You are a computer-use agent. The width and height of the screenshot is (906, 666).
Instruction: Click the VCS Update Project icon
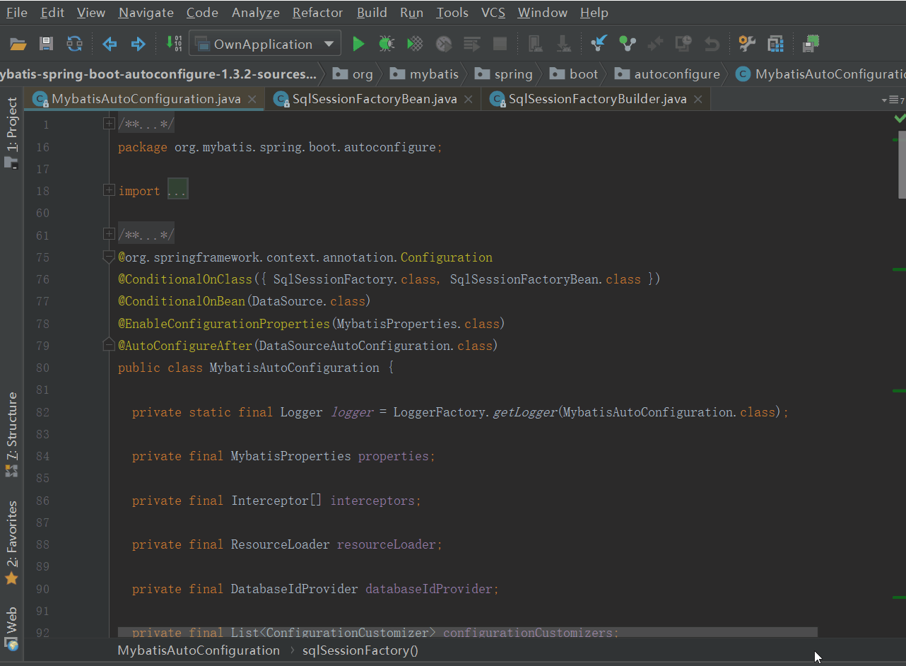click(599, 44)
